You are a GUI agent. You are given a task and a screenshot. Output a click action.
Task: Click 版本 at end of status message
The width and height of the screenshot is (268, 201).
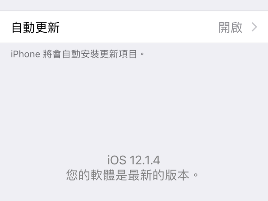pos(177,175)
